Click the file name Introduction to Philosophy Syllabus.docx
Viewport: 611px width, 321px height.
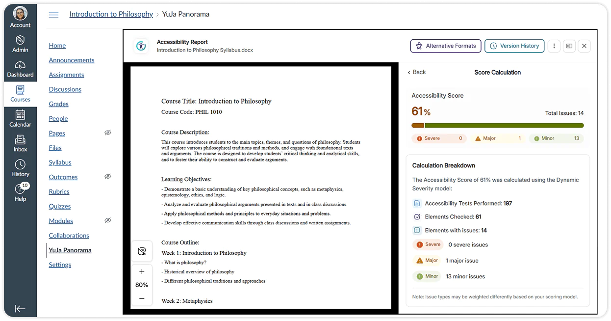[205, 50]
